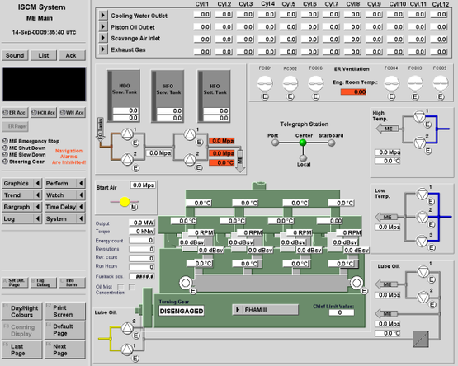The width and height of the screenshot is (458, 366).
Task: Click High Temp pump 1 icon
Action: (419, 116)
